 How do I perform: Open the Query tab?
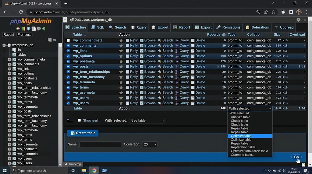pos(139,27)
